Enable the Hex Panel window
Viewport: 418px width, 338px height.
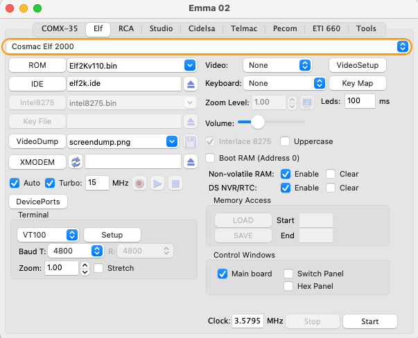pyautogui.click(x=288, y=286)
